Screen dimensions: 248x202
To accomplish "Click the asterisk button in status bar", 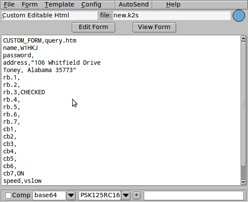I will tap(137, 195).
